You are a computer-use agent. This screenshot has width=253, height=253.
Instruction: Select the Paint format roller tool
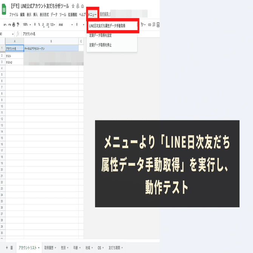click(18, 25)
